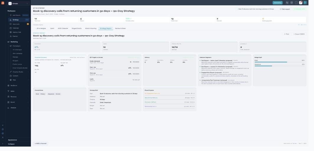The height and width of the screenshot is (151, 314).
Task: Open notifications icon with red badge
Action: click(301, 3)
